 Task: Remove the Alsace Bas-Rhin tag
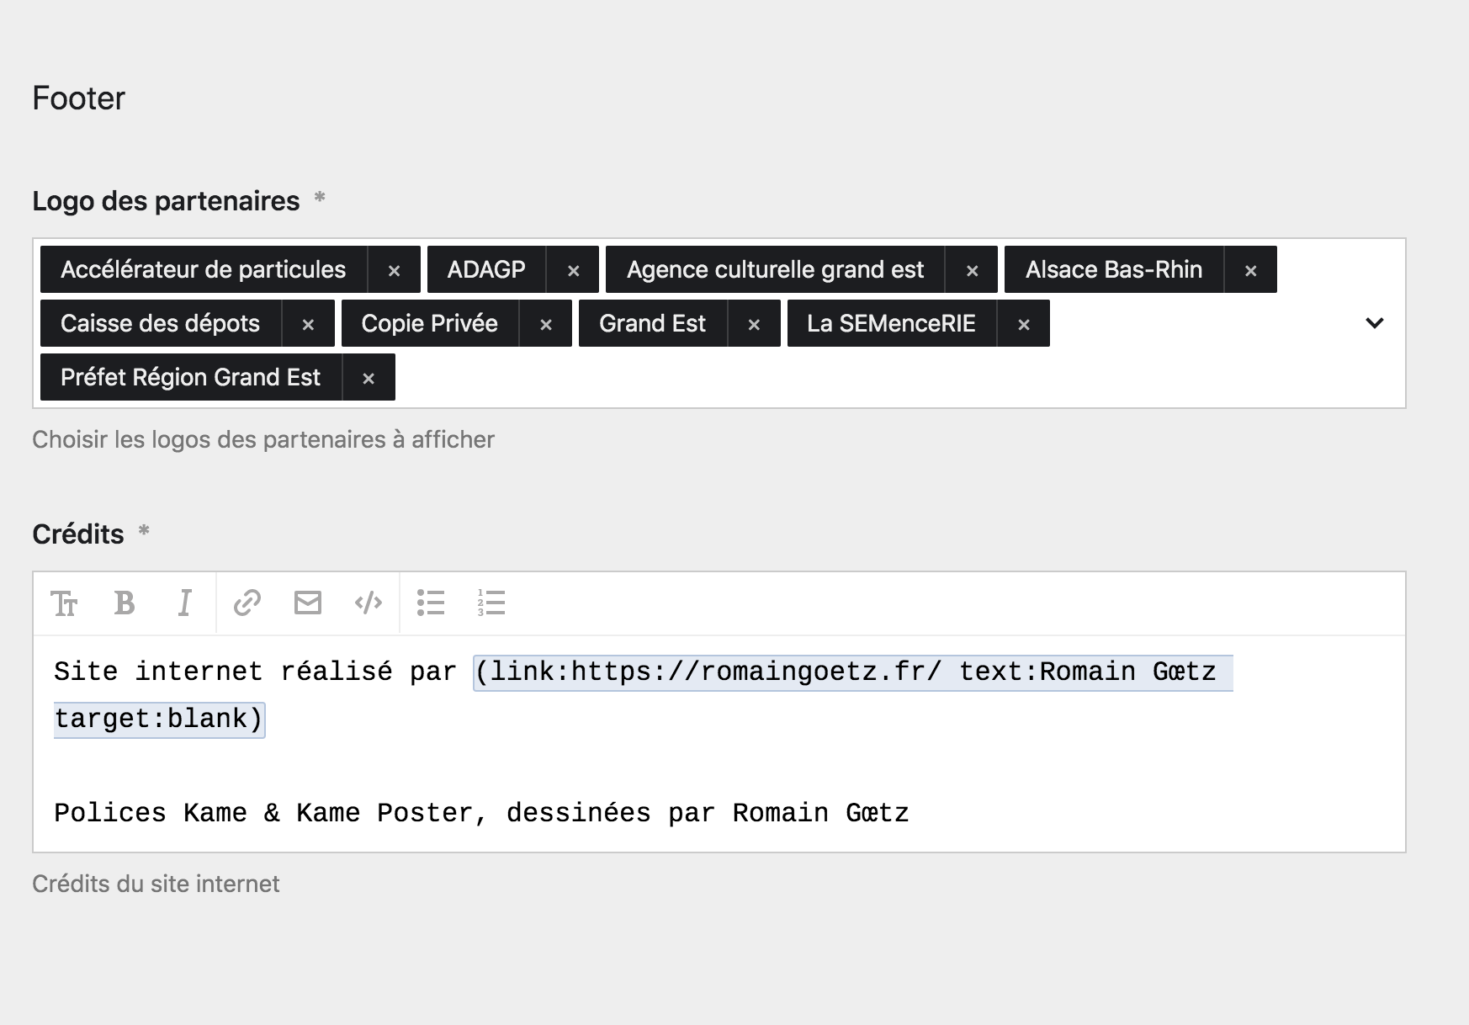[x=1249, y=269]
